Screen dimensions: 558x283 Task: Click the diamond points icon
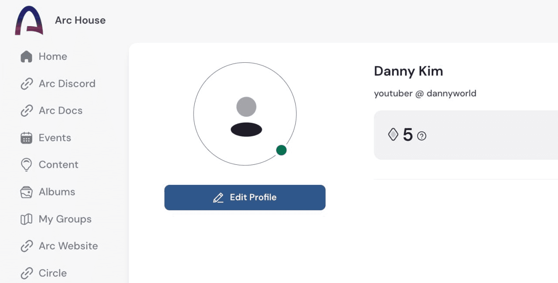click(393, 135)
